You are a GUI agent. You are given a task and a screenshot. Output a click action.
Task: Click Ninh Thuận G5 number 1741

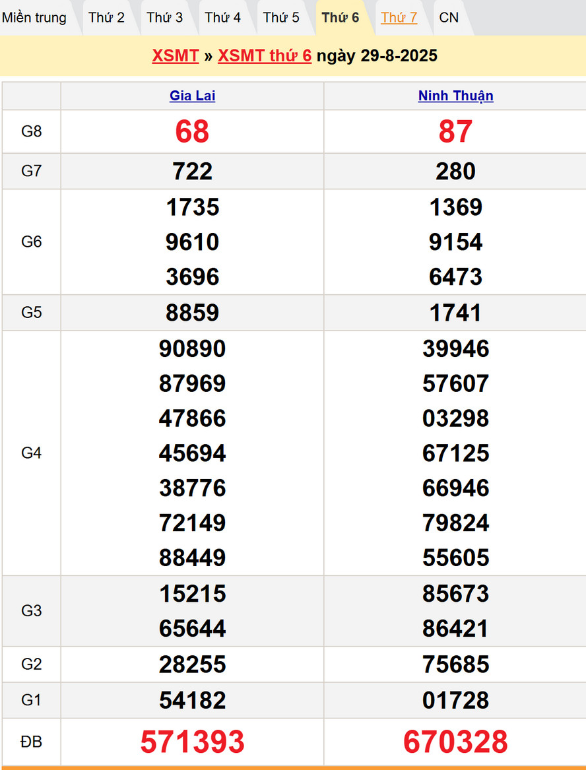coord(455,313)
